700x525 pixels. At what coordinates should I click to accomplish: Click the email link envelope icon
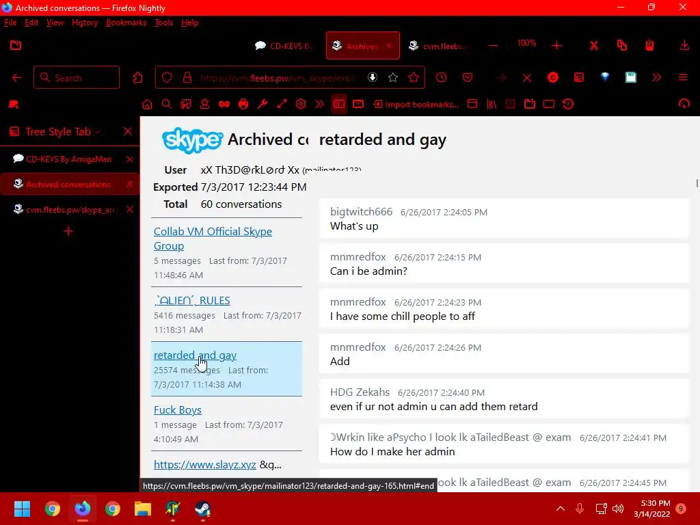point(358,104)
